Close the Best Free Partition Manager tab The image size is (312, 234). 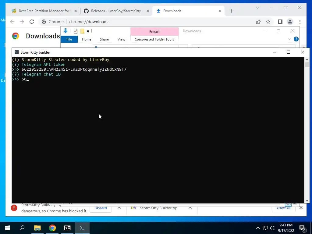[76, 11]
